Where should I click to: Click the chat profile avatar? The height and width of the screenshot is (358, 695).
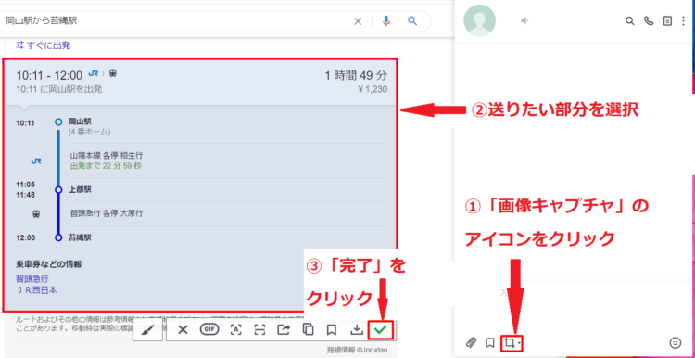[479, 20]
